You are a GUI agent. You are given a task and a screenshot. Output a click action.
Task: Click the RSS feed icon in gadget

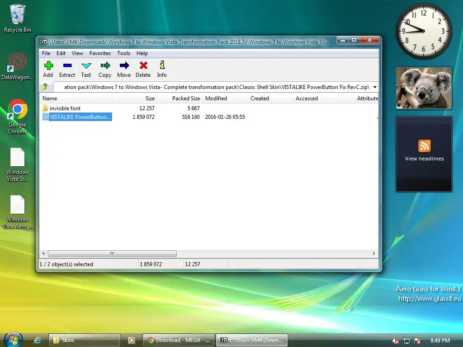424,146
